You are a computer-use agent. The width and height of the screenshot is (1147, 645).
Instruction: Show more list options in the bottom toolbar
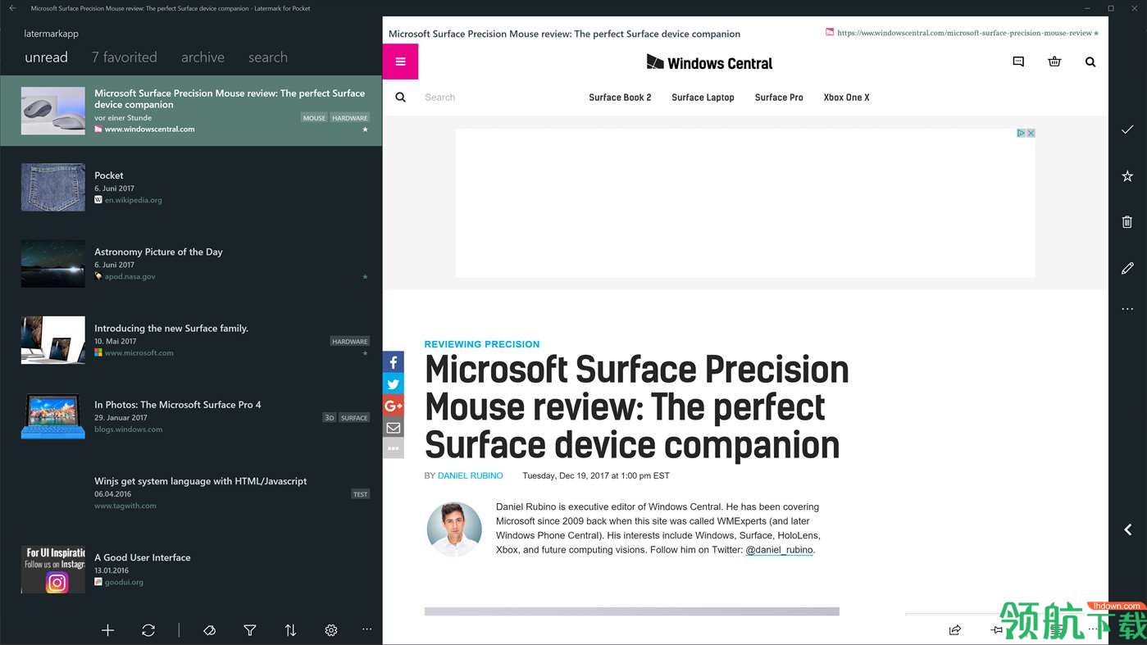[x=366, y=629]
